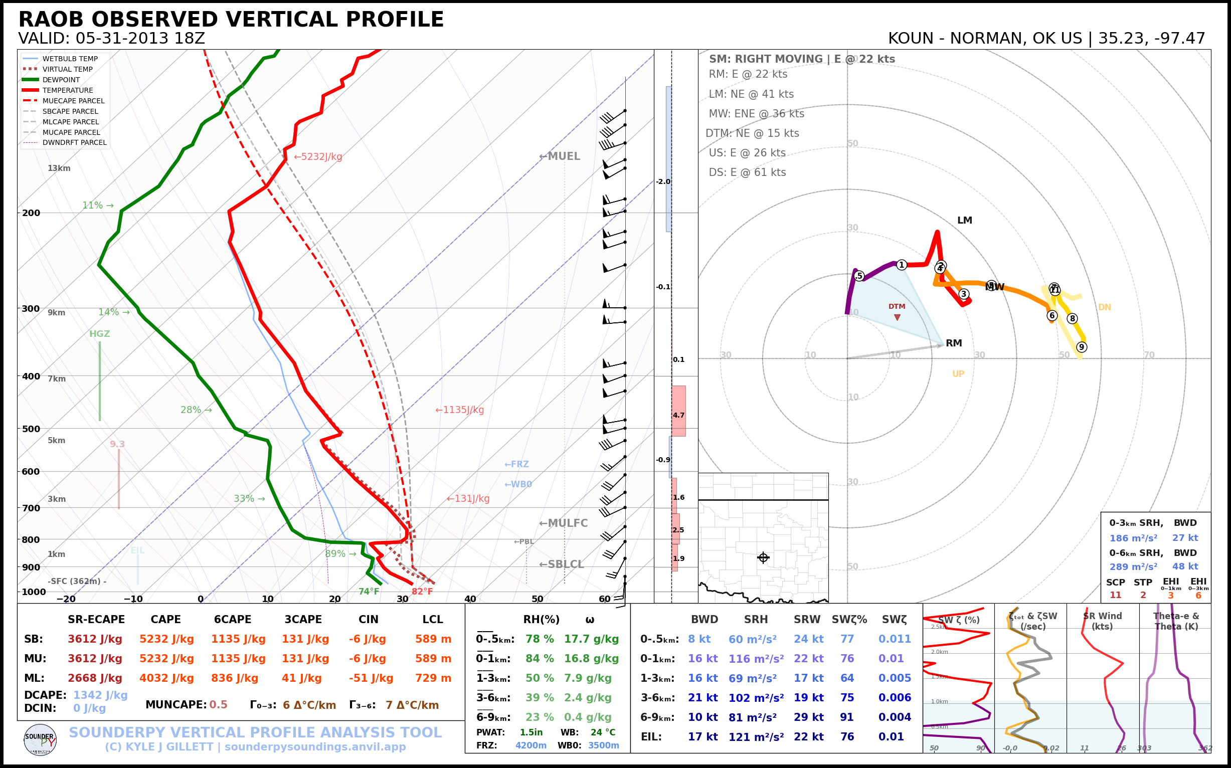This screenshot has height=768, width=1231.
Task: Click the SW ζ (%) plot header
Action: click(959, 620)
